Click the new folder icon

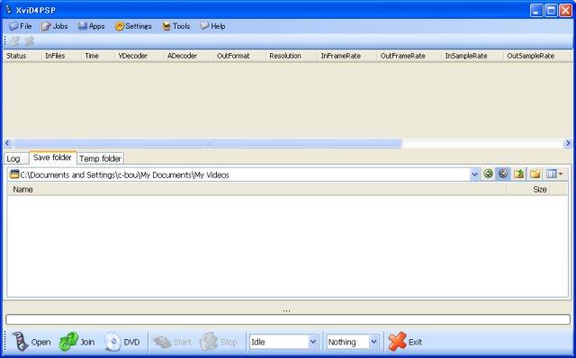[535, 174]
